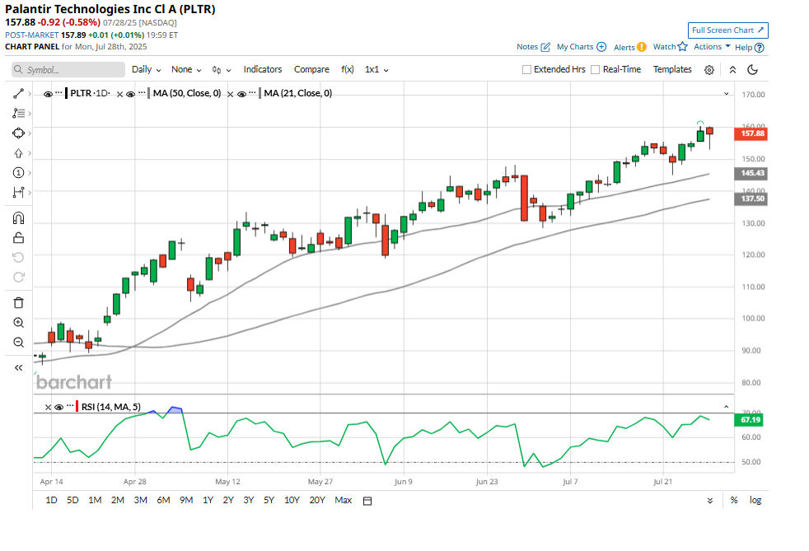Remove the MA (50, Close, 0) study
The height and width of the screenshot is (551, 809).
pos(119,94)
